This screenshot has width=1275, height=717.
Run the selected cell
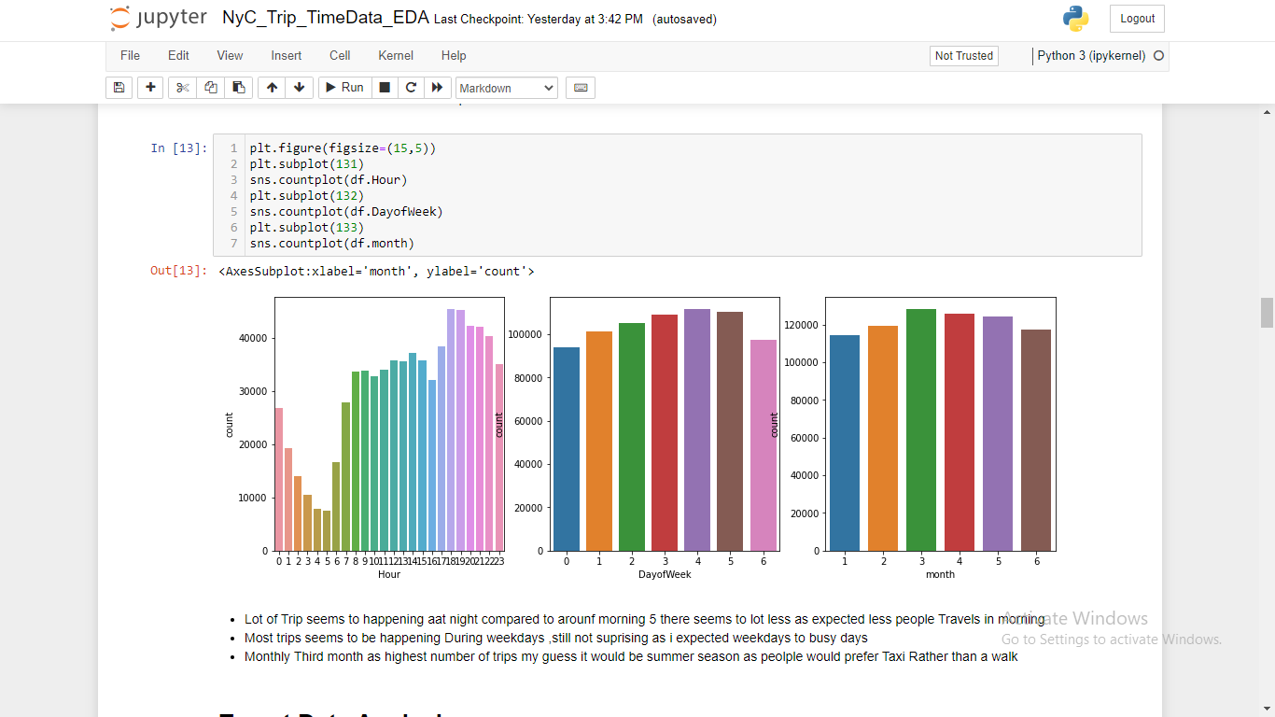pyautogui.click(x=343, y=87)
